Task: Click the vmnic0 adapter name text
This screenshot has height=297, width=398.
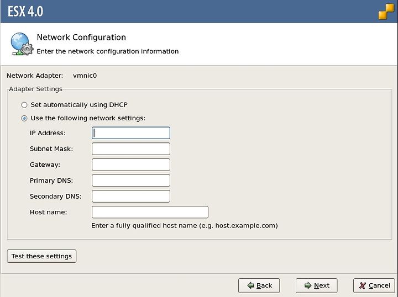Action: click(85, 76)
